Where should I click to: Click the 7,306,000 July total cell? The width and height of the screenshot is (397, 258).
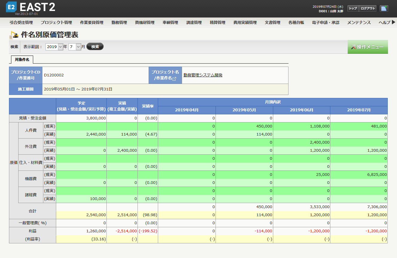click(359, 207)
